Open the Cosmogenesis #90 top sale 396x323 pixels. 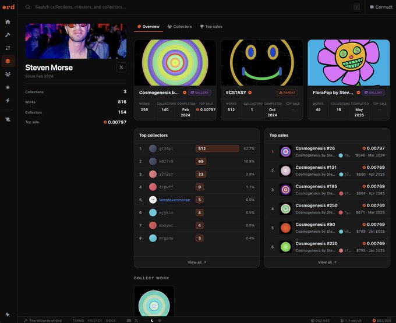click(x=327, y=228)
